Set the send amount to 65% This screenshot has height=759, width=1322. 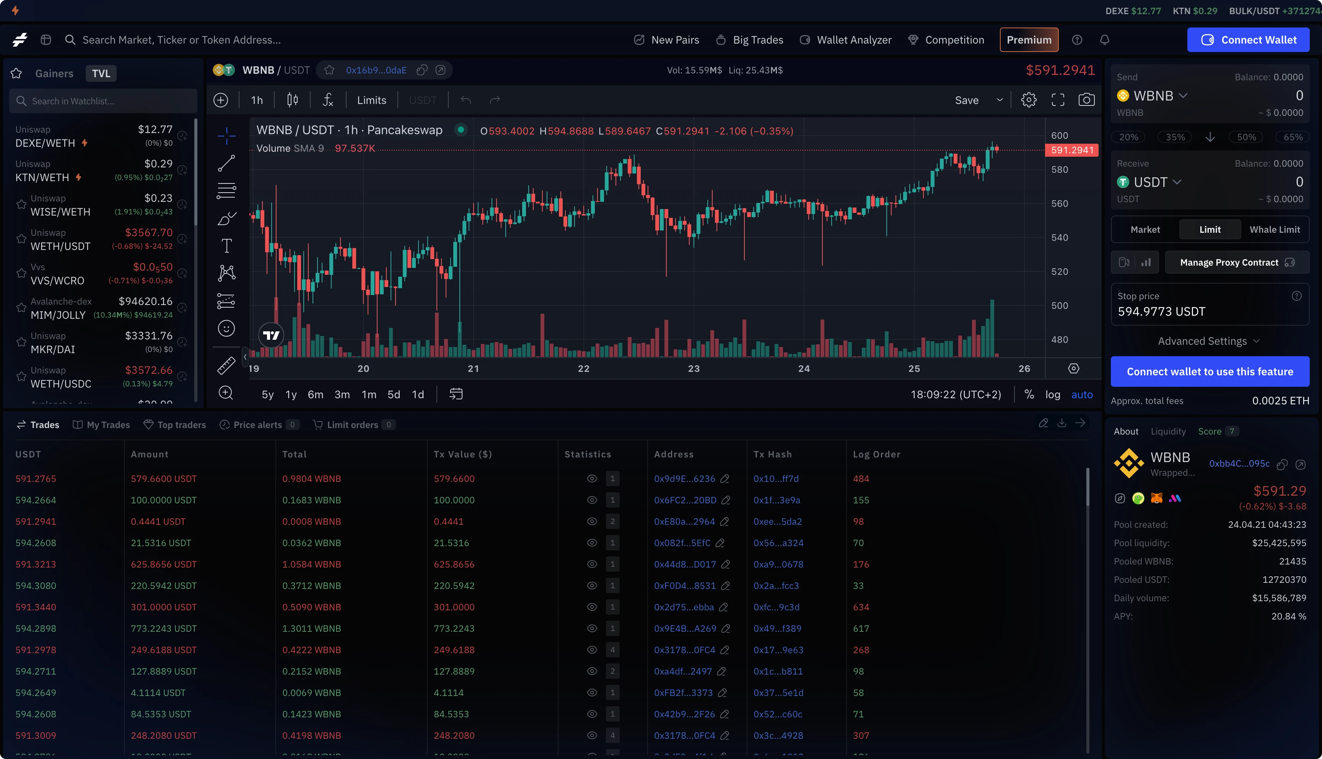(x=1293, y=137)
